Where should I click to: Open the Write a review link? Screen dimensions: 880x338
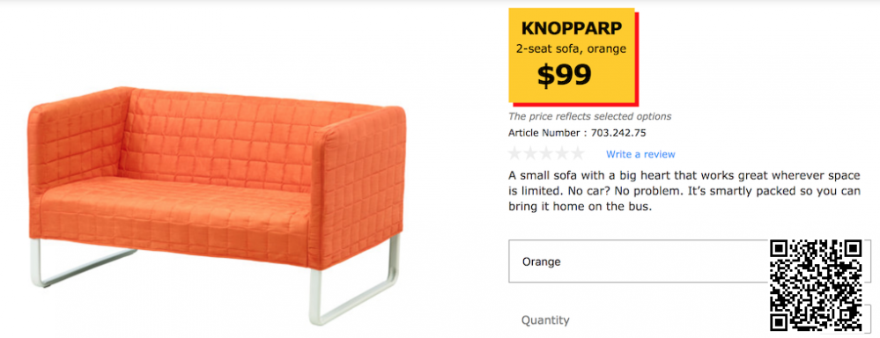[640, 154]
